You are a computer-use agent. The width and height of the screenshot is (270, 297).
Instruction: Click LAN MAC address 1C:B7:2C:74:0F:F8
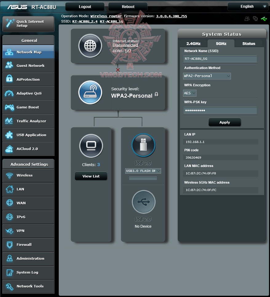201,173
